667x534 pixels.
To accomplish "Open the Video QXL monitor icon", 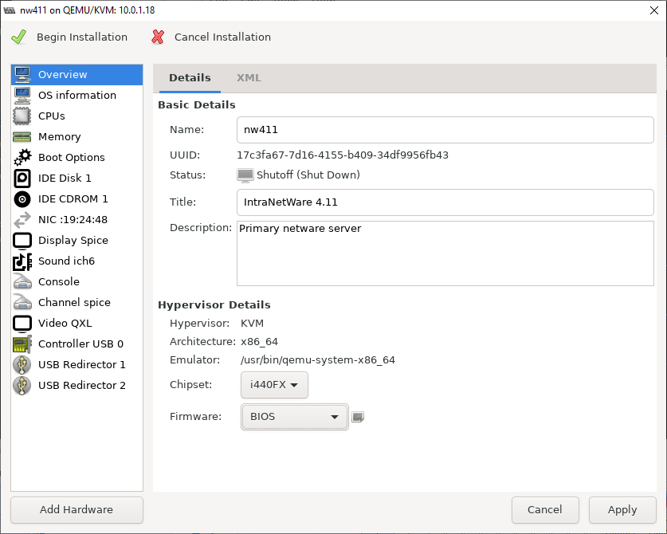I will [22, 324].
